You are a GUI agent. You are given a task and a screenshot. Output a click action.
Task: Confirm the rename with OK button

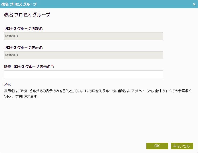coord(157,146)
